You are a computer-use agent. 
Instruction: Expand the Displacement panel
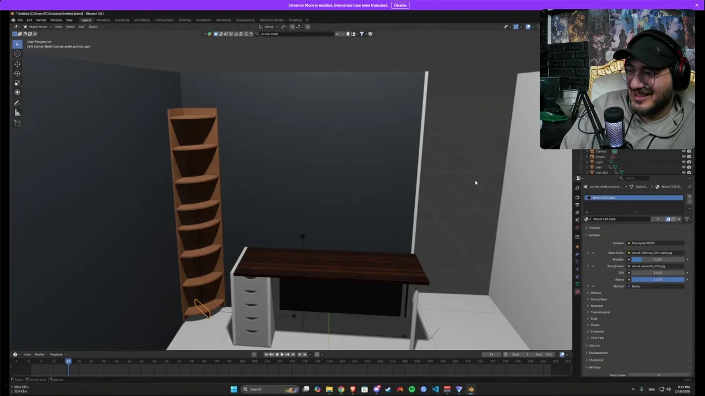598,353
